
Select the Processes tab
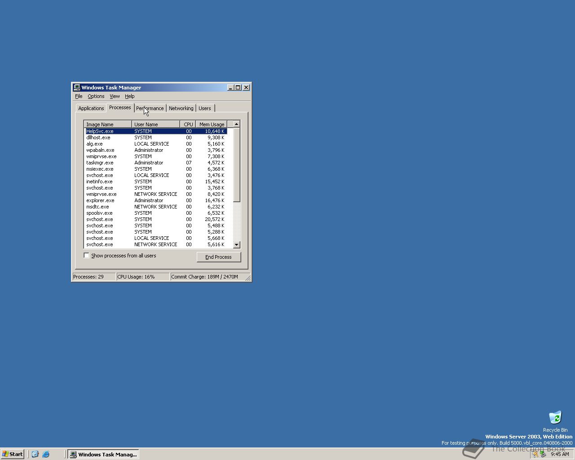pyautogui.click(x=120, y=107)
